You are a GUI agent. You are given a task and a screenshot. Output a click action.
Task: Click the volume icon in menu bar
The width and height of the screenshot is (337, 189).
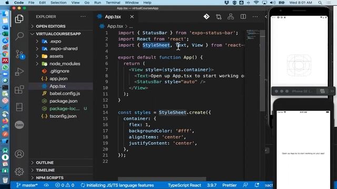273,3
